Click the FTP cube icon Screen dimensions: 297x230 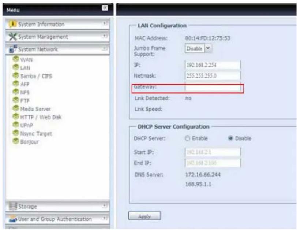click(16, 100)
